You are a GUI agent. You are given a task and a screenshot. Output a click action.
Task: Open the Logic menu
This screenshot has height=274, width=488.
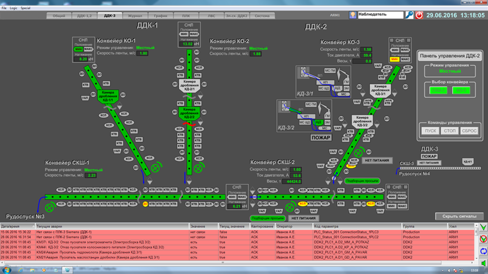coord(13,8)
